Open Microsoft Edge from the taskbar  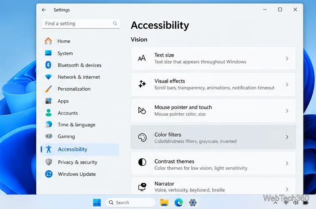pyautogui.click(x=178, y=202)
